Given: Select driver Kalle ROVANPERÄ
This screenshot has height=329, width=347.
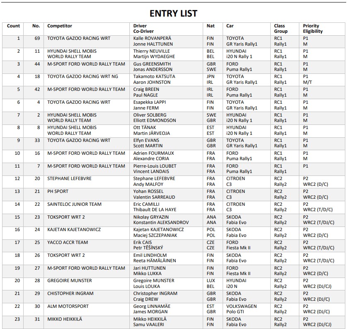Looking at the screenshot, I should coord(152,38).
